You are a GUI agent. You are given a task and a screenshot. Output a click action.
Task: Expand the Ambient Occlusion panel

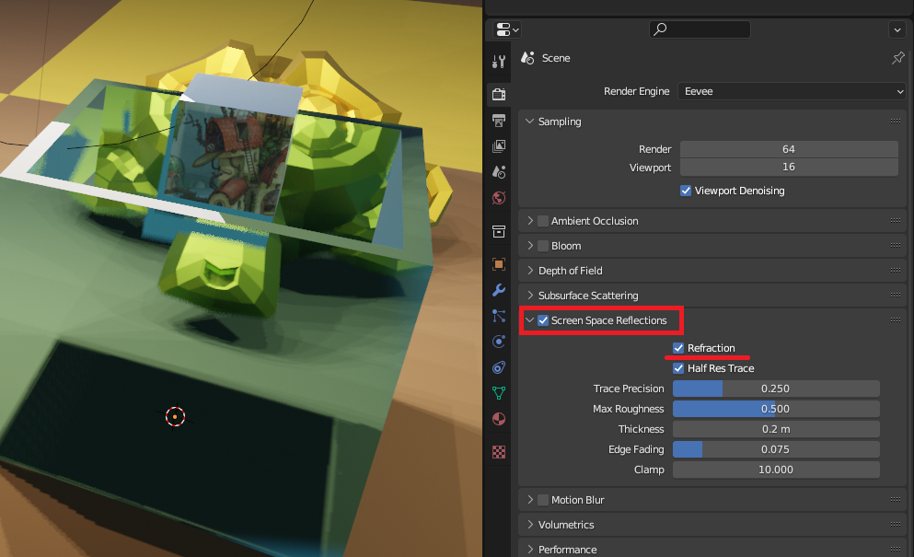(530, 220)
